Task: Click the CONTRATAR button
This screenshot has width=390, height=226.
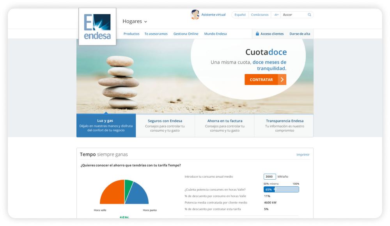Action: (x=265, y=79)
